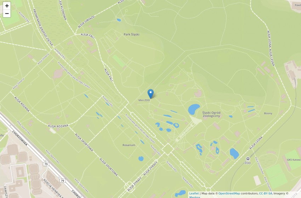Zoom out with the minus button
Screen dimensions: 301x198
coord(7,13)
